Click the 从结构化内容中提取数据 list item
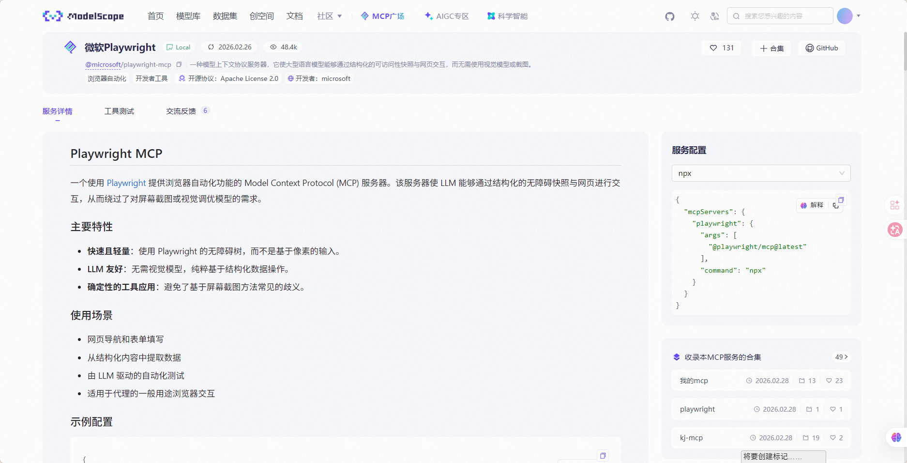Image resolution: width=907 pixels, height=463 pixels. click(134, 358)
